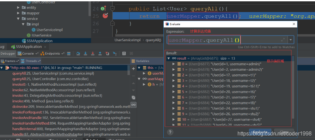This screenshot has width=315, height=140.
Task: Collapse the impl folder
Action: coord(23,24)
